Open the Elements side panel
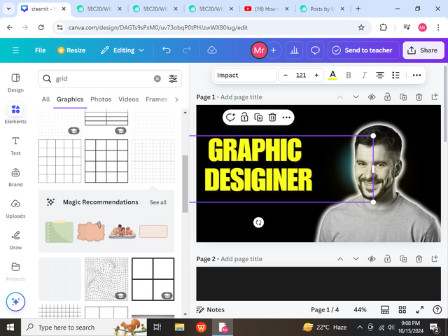 [x=15, y=113]
